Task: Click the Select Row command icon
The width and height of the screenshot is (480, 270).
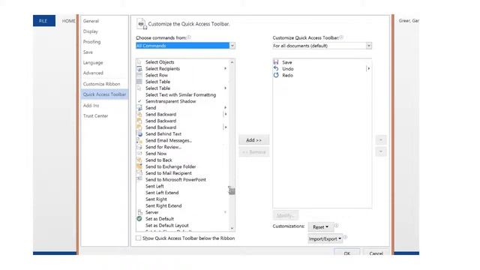Action: [x=139, y=75]
